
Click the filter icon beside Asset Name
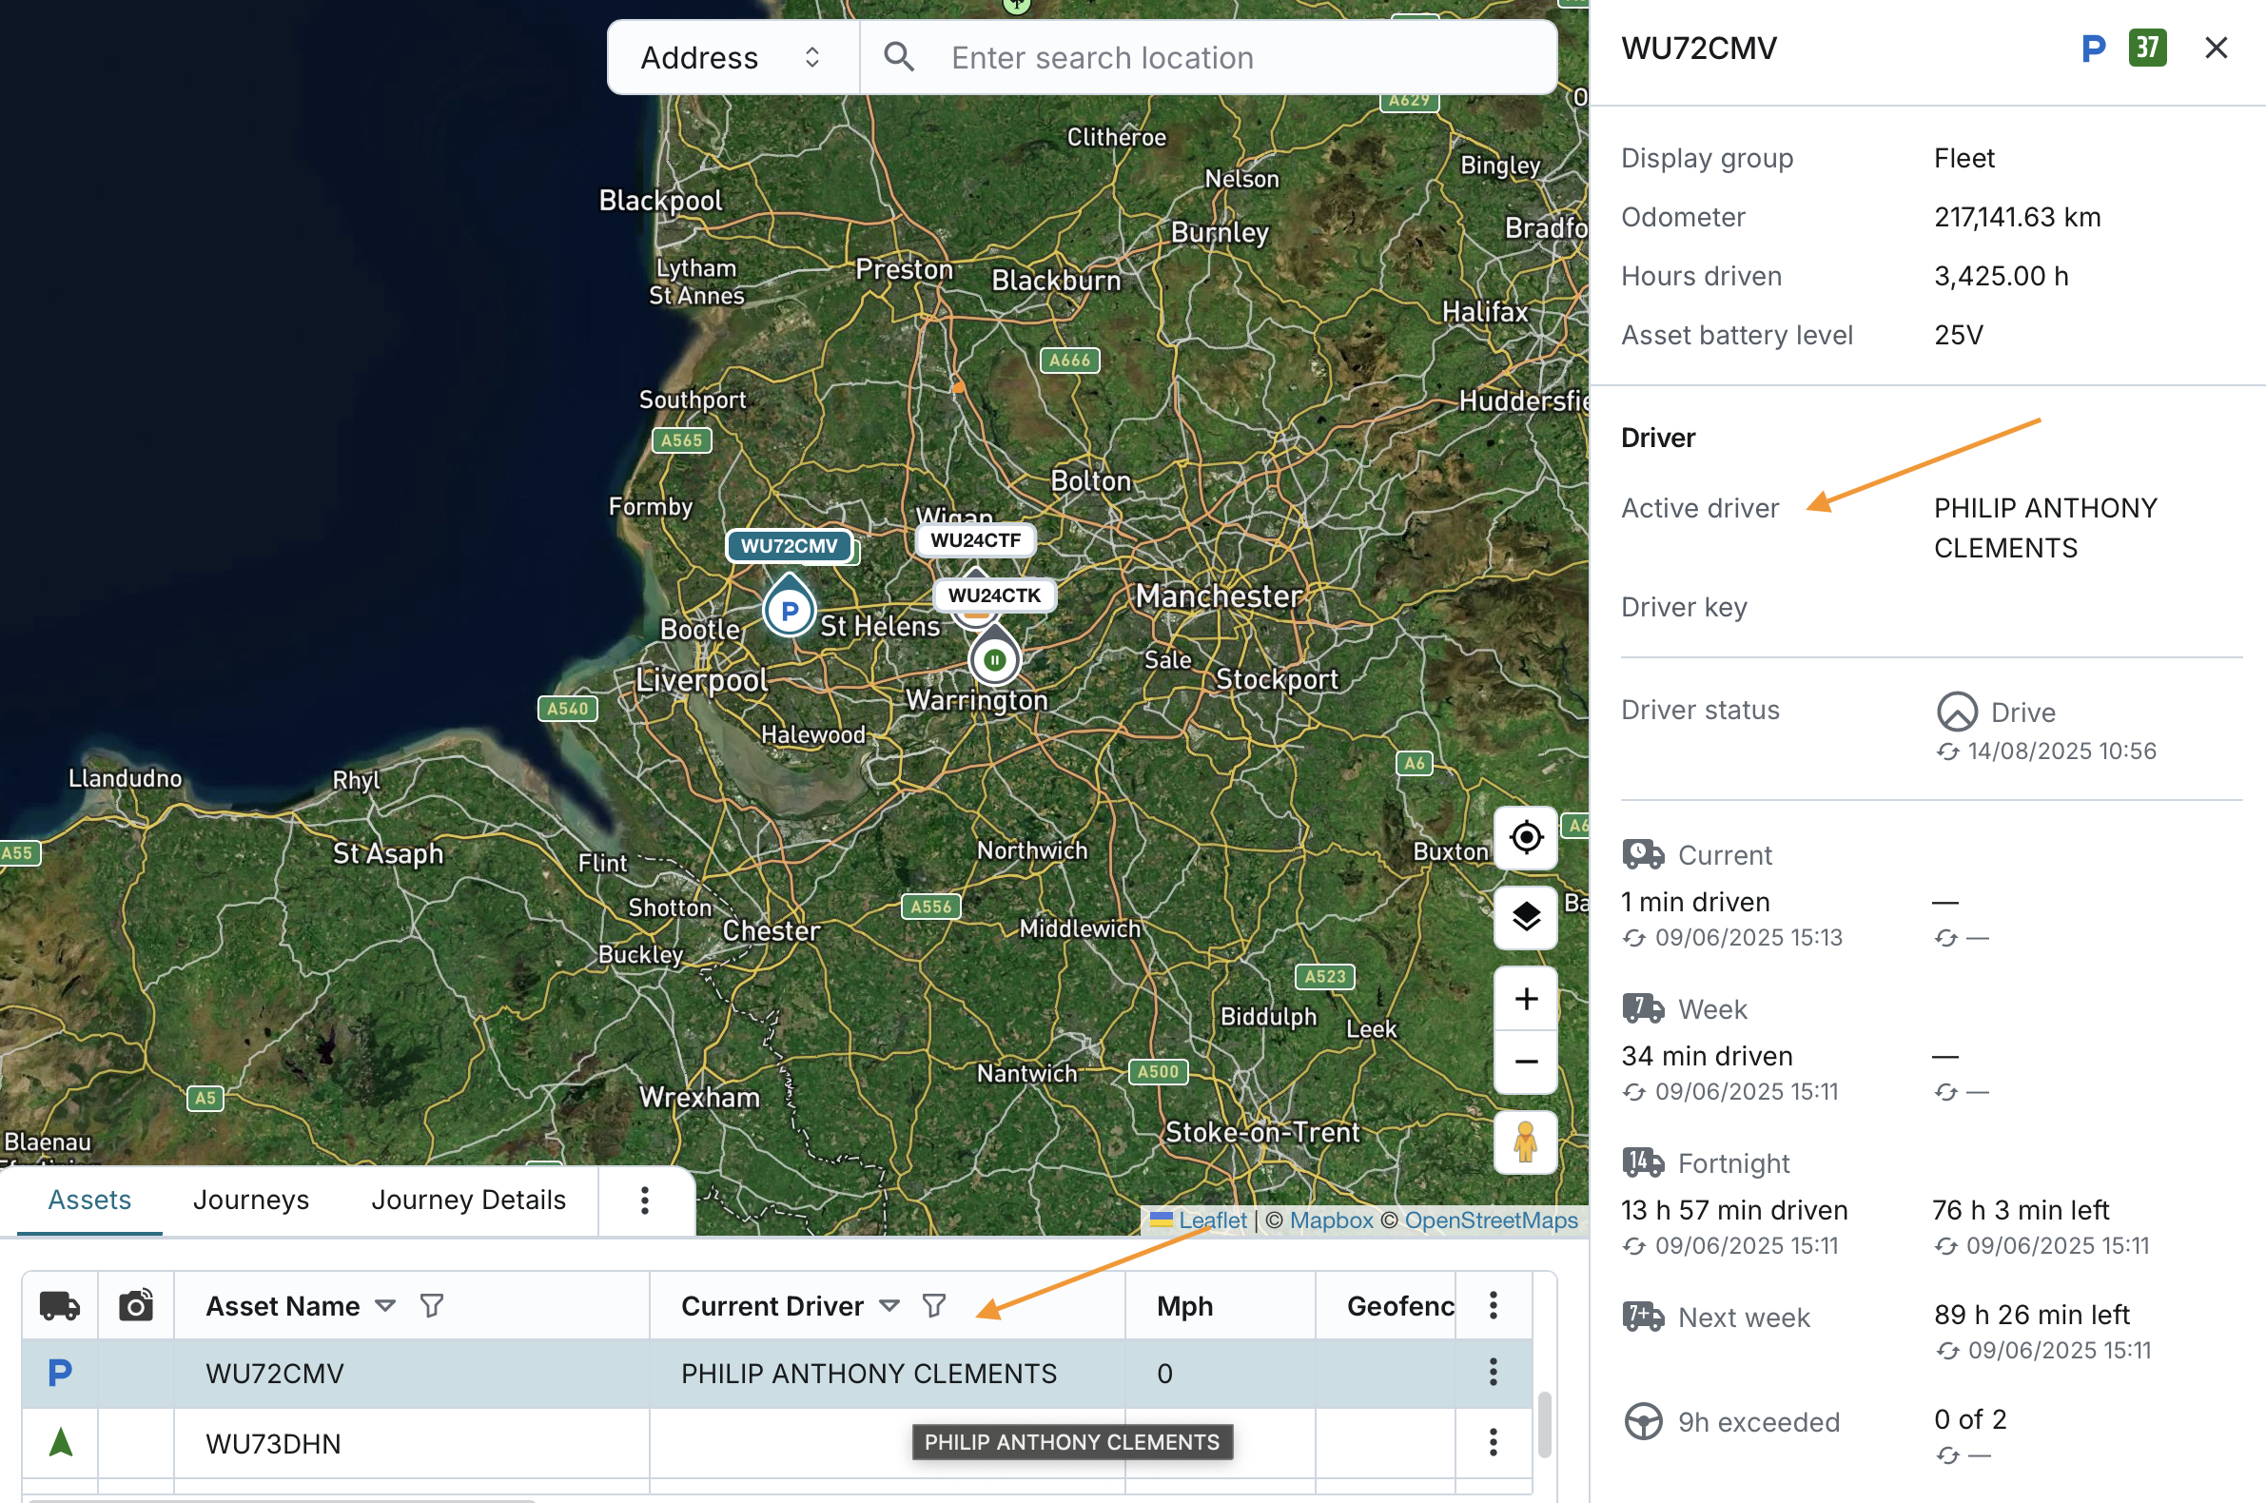click(431, 1305)
